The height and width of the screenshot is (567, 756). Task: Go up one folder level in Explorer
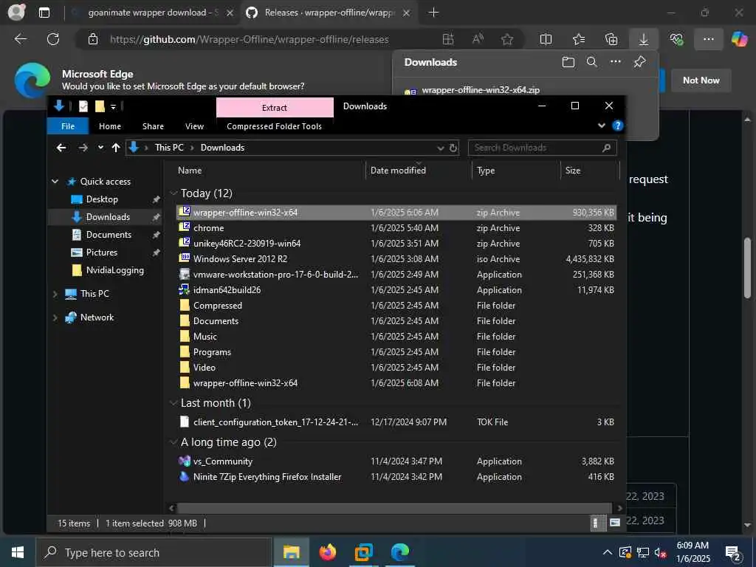point(116,148)
